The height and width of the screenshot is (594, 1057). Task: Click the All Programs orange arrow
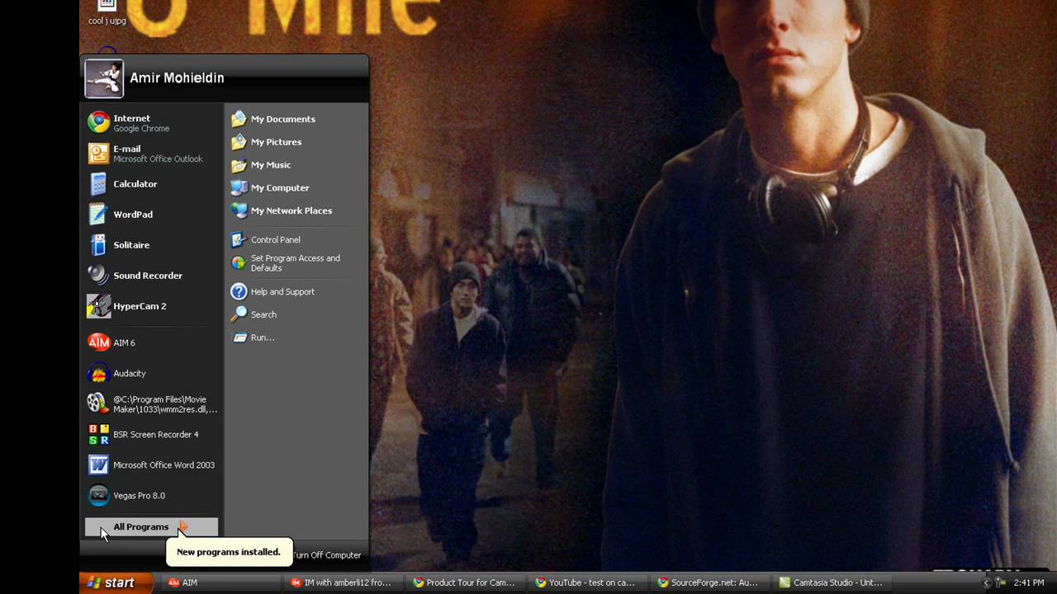pyautogui.click(x=182, y=526)
